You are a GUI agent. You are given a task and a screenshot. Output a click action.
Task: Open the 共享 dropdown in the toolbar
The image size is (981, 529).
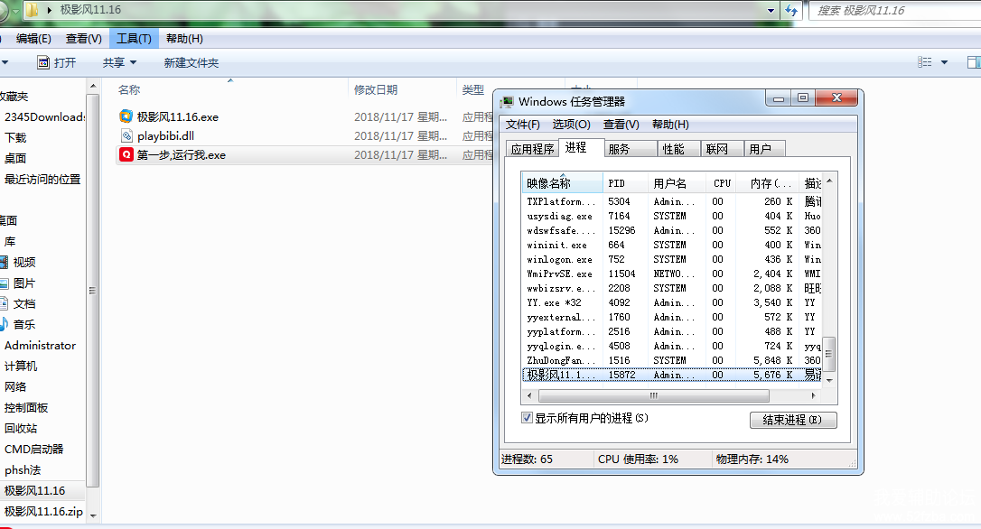point(119,62)
